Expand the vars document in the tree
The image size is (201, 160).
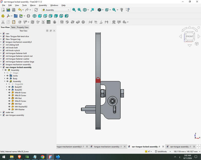pos(1,34)
